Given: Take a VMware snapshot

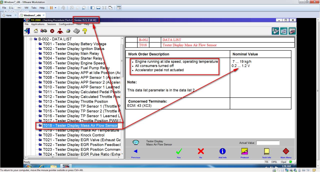Looking at the screenshot, I should point(72,8).
